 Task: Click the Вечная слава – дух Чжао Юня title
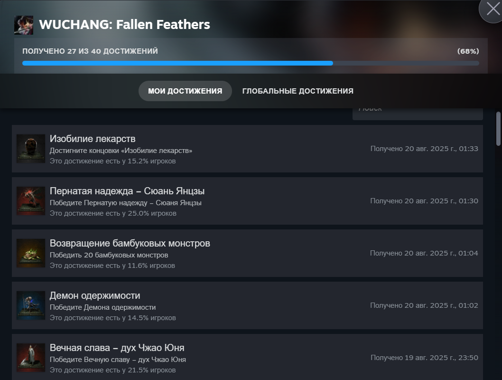point(117,348)
